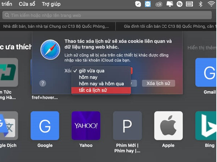Open the Phim Mới favorite tile

pos(127,126)
